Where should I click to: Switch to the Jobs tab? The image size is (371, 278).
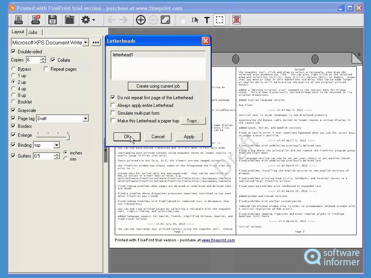coord(34,32)
